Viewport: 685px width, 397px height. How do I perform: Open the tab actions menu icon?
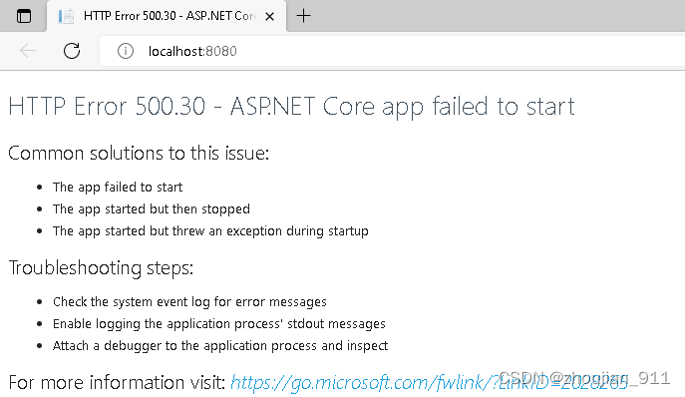[24, 16]
